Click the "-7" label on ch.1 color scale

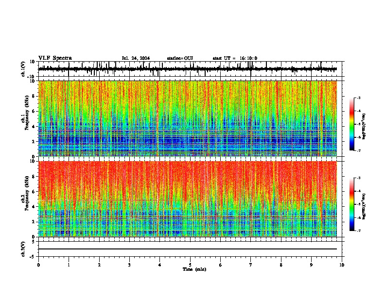pyautogui.click(x=358, y=150)
